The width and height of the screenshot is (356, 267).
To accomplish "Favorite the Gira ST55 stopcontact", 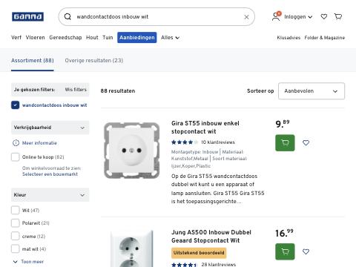I will click(x=306, y=142).
